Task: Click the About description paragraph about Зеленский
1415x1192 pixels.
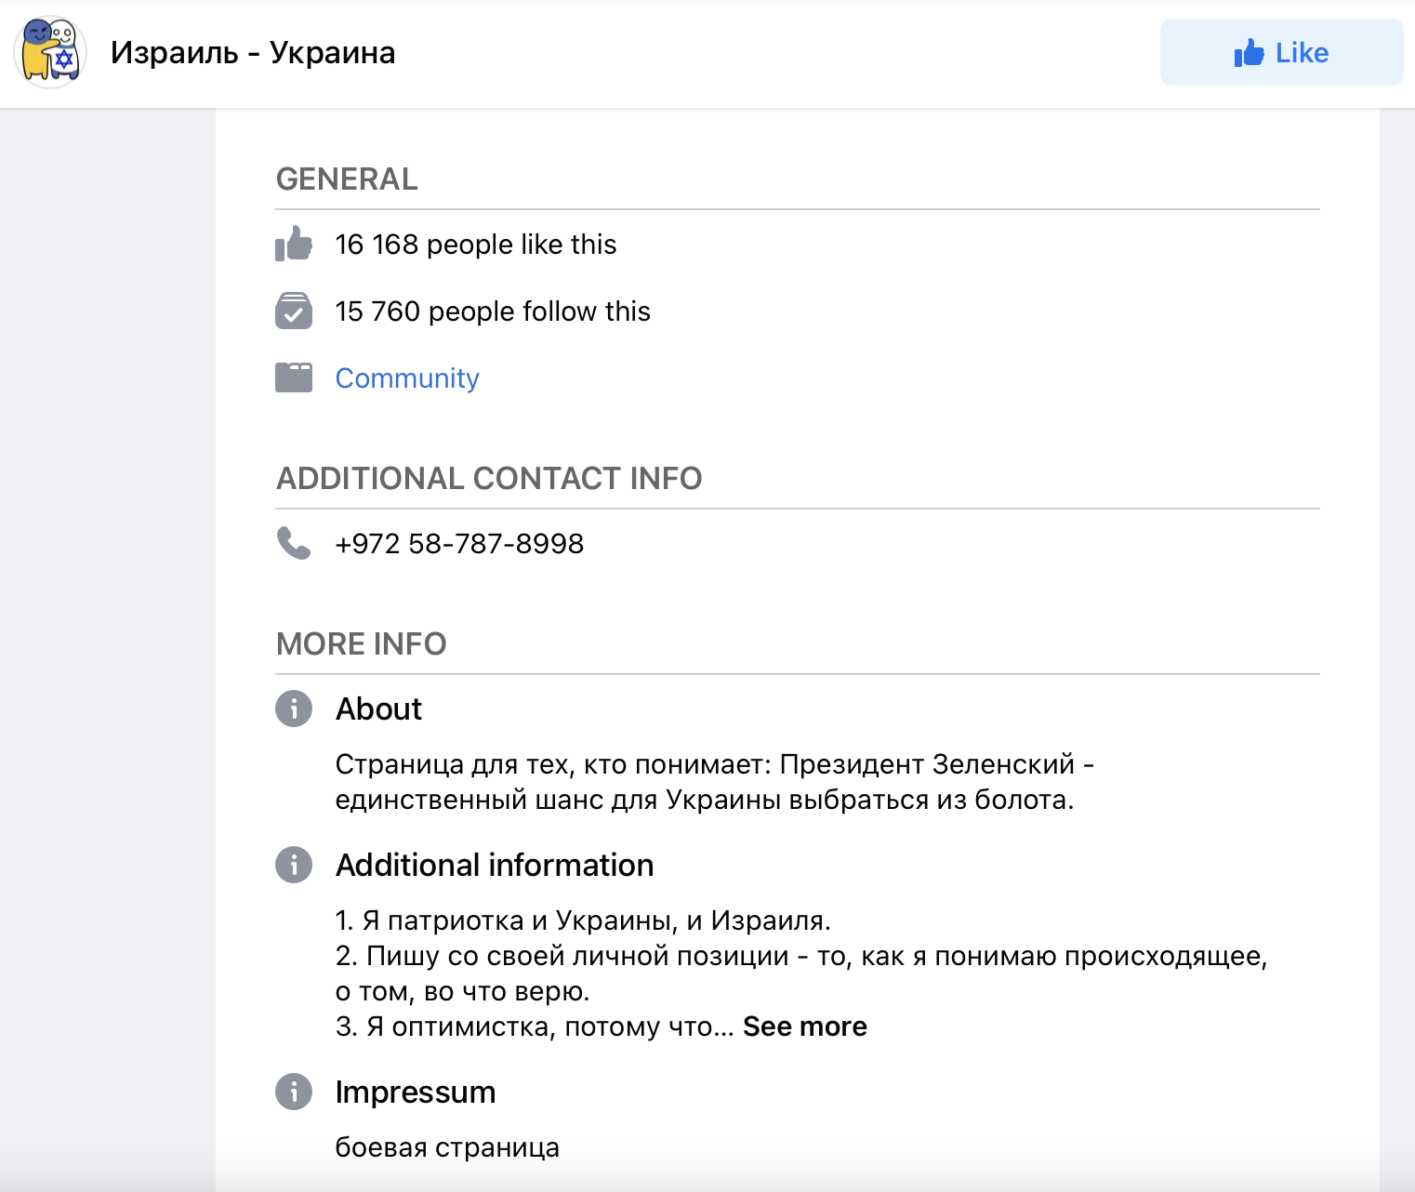Action: click(x=714, y=782)
